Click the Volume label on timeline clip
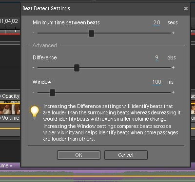Screen dimensions: 195x182 (x=11, y=118)
